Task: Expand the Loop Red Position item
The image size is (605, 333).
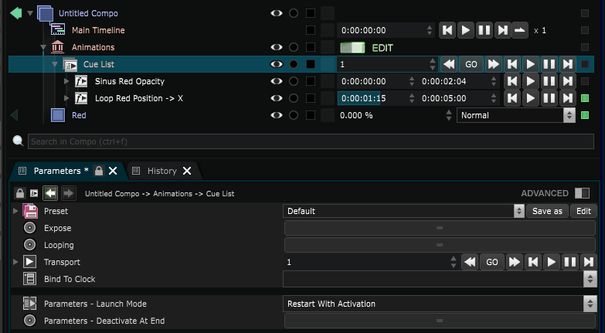Action: tap(66, 98)
